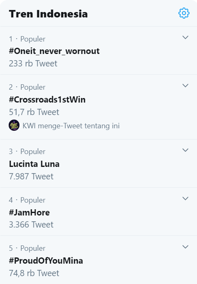Open the #Crossroads1stWin hashtag

pyautogui.click(x=47, y=100)
